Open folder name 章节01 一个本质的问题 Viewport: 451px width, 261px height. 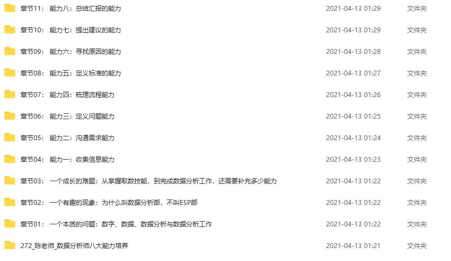click(116, 224)
